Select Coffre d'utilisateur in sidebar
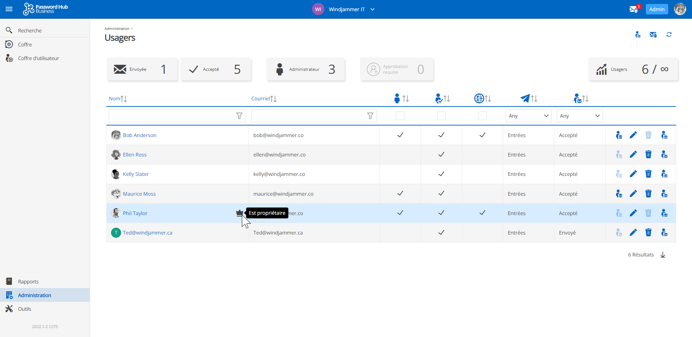 coord(38,58)
